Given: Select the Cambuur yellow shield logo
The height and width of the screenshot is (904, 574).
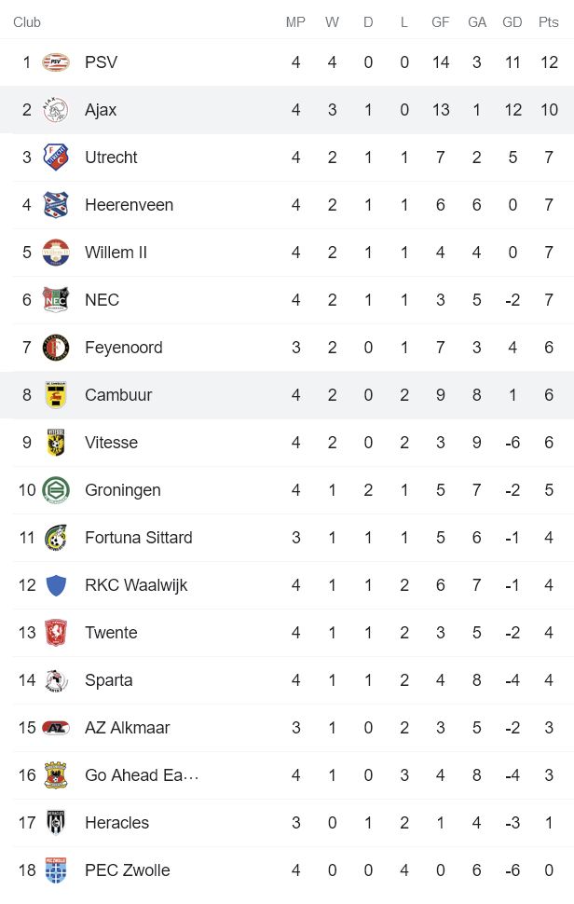Looking at the screenshot, I should 56,395.
